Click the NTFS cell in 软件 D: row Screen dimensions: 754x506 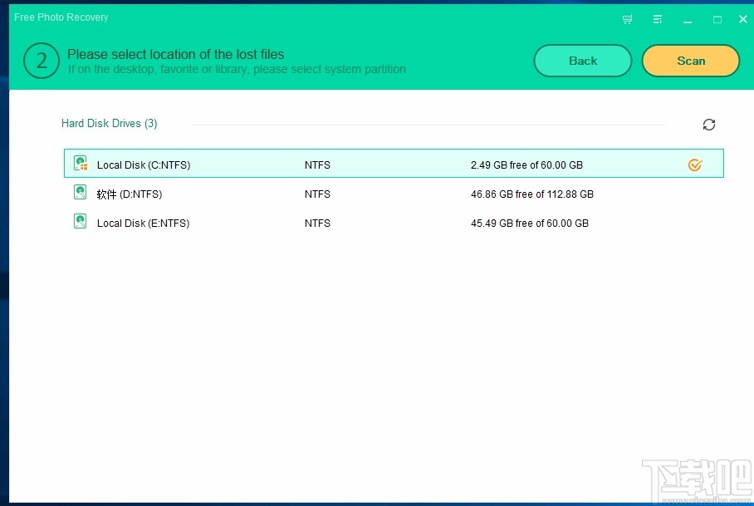pyautogui.click(x=317, y=194)
